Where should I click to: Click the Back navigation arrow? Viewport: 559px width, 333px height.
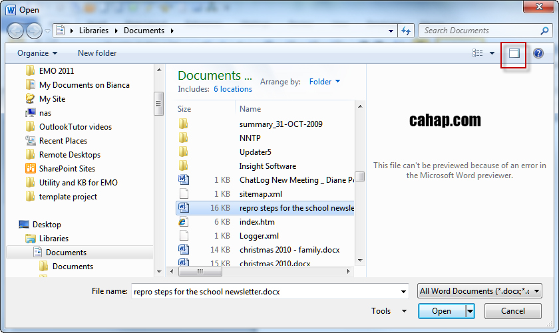(x=16, y=31)
